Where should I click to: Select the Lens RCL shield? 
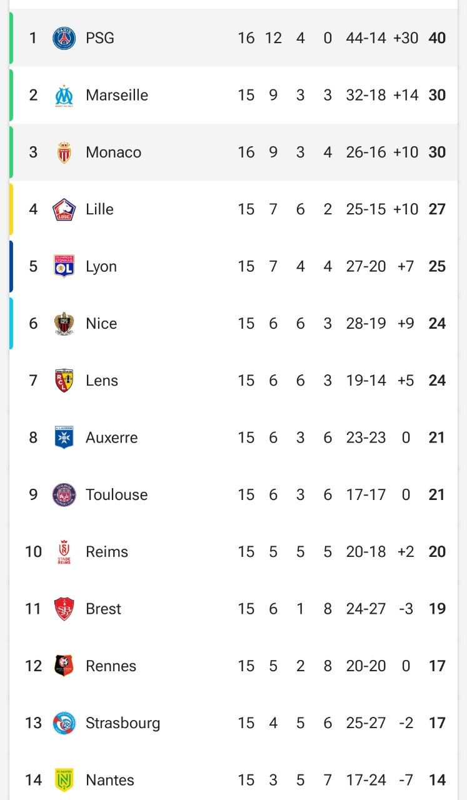tap(64, 381)
